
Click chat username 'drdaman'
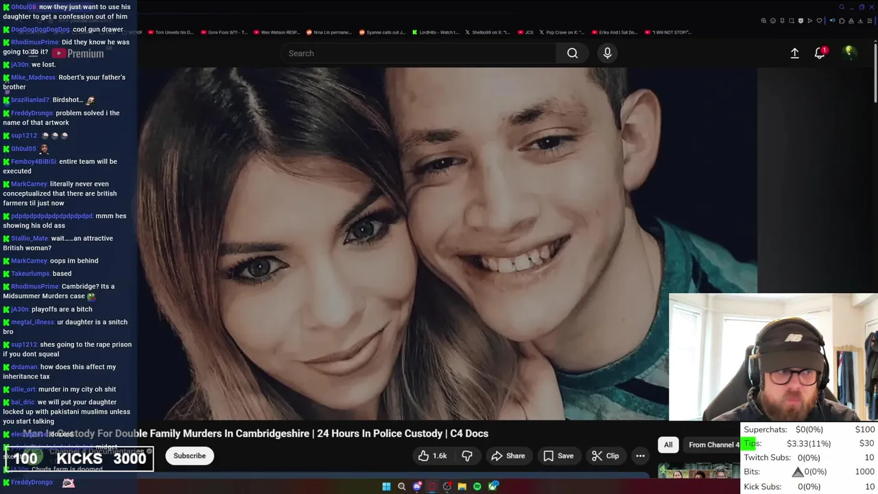click(24, 367)
